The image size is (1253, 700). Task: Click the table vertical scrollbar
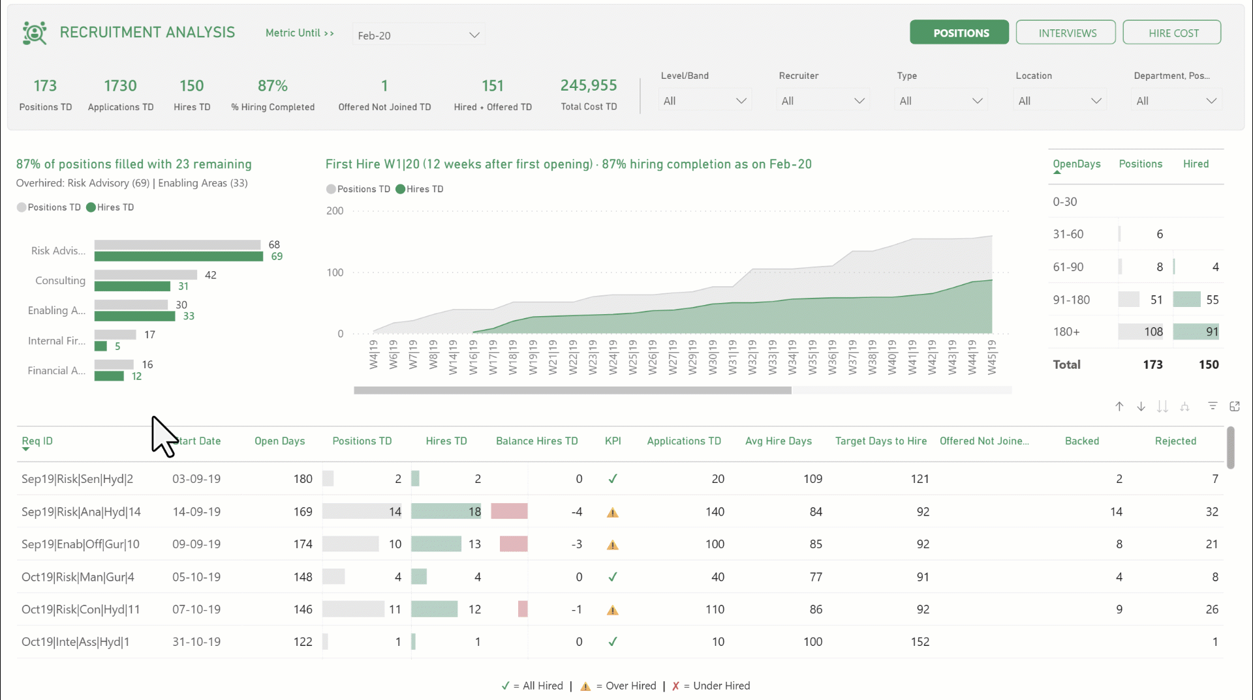[x=1231, y=448]
